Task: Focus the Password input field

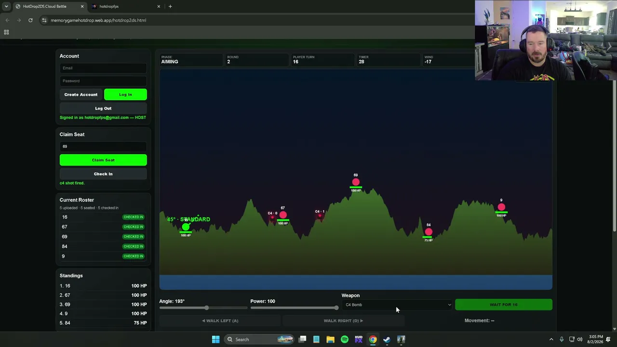Action: coord(103,81)
